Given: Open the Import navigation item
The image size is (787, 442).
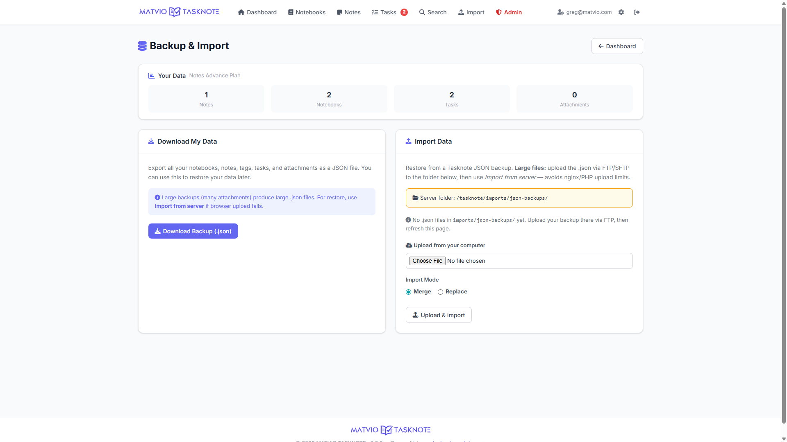Looking at the screenshot, I should coord(471,12).
